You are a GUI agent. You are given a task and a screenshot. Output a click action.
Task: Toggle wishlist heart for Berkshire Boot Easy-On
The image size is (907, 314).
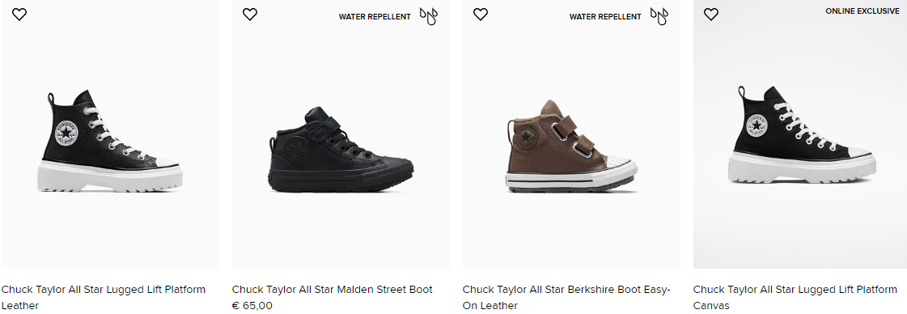pyautogui.click(x=481, y=15)
